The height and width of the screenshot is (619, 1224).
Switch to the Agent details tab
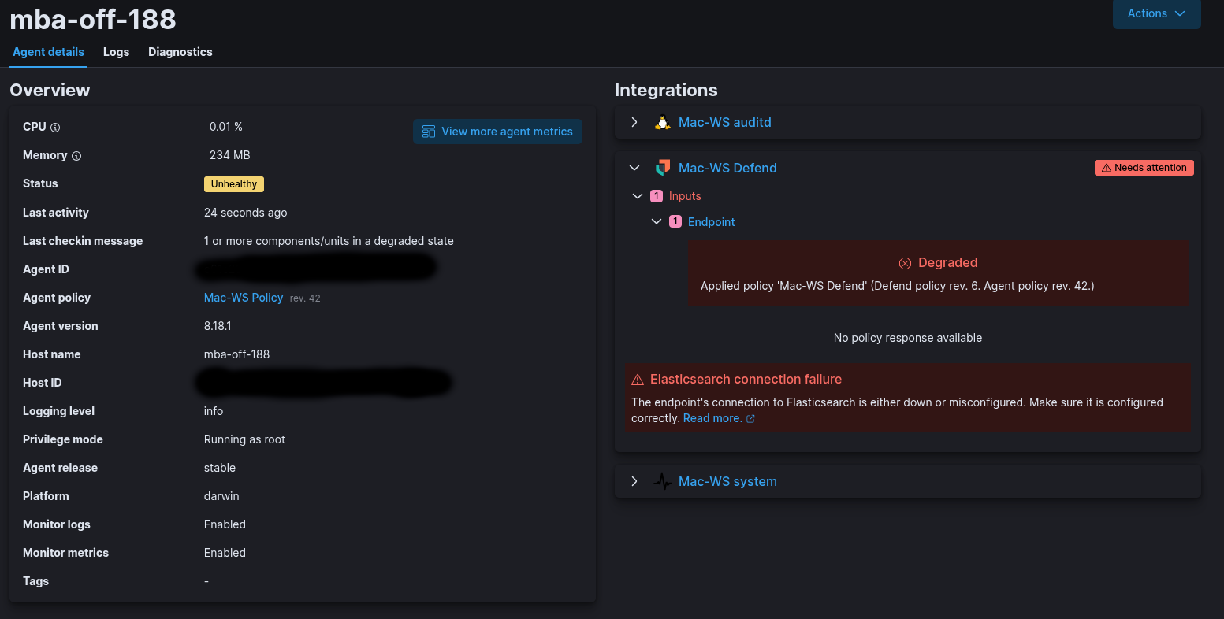tap(48, 52)
